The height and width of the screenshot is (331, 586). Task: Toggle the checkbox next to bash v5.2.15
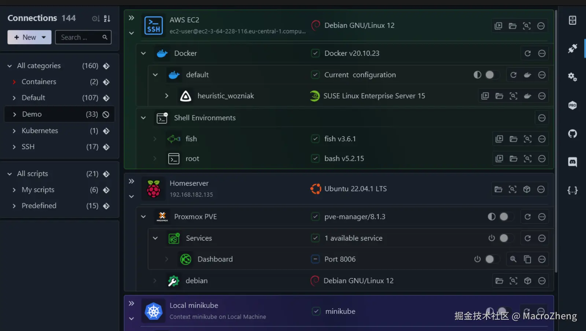(315, 159)
